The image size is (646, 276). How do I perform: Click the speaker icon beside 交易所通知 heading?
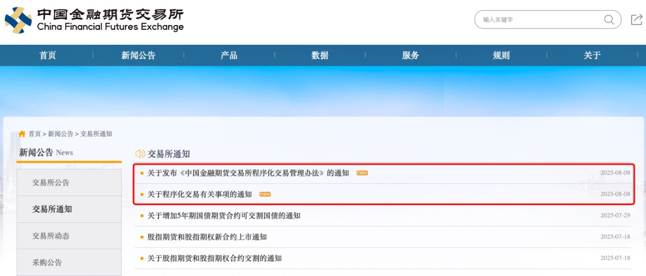tap(140, 154)
